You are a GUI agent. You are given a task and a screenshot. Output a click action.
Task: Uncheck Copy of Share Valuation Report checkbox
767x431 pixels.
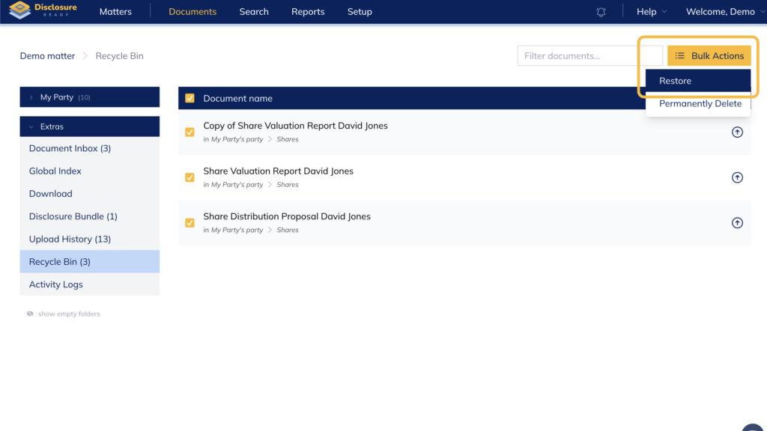[190, 132]
